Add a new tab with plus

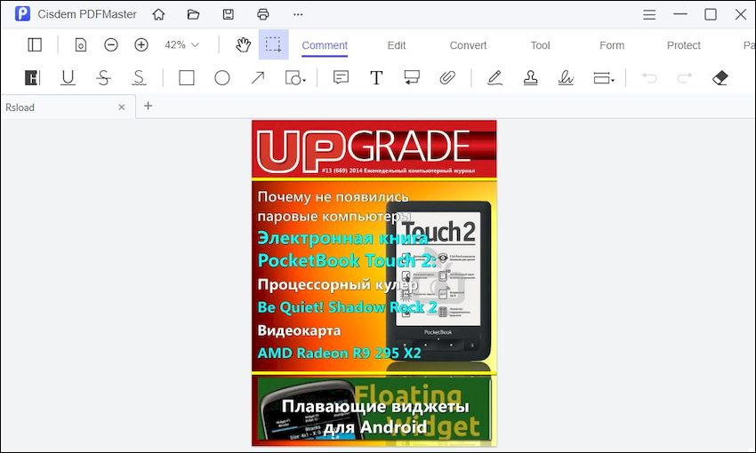point(148,106)
